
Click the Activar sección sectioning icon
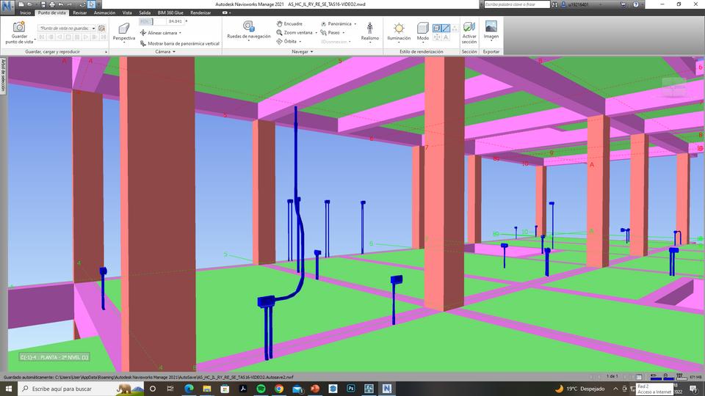(x=469, y=27)
